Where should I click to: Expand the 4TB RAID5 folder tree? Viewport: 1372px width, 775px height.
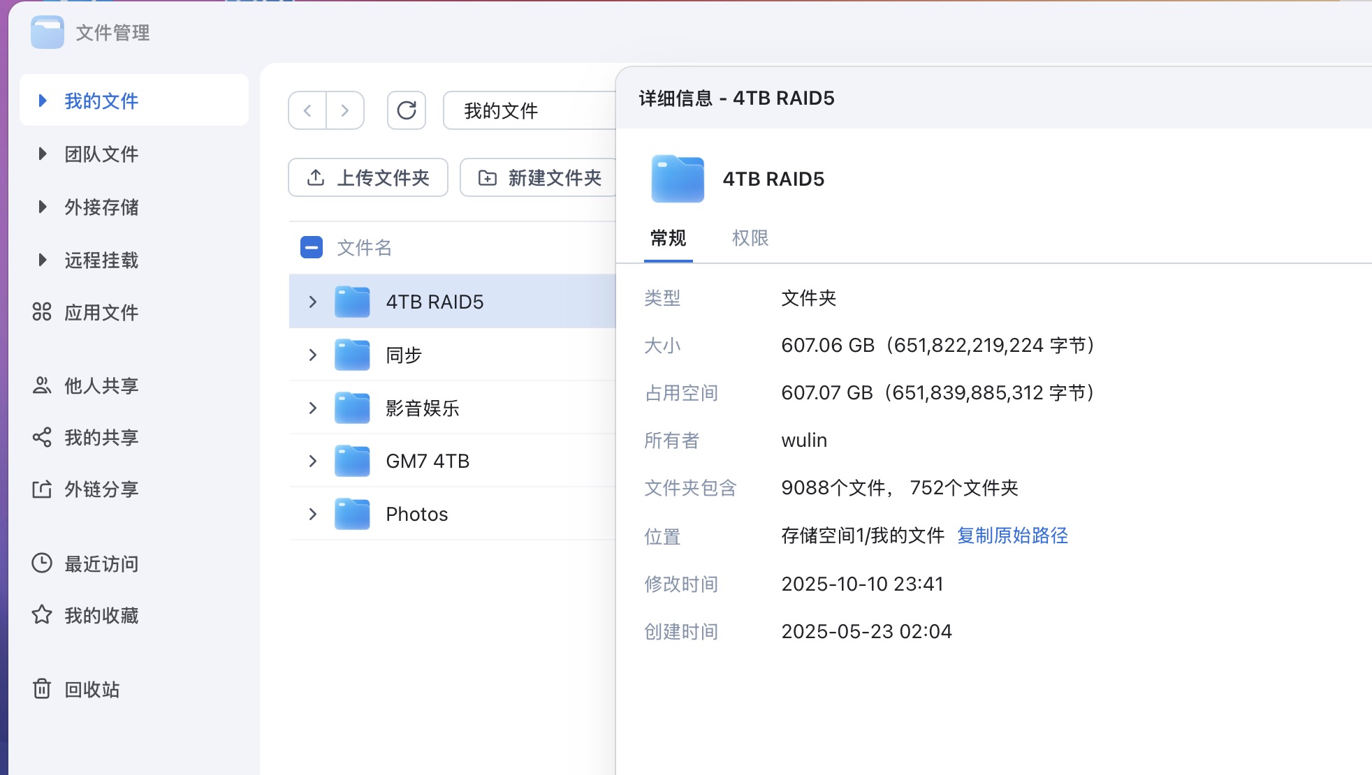point(312,302)
